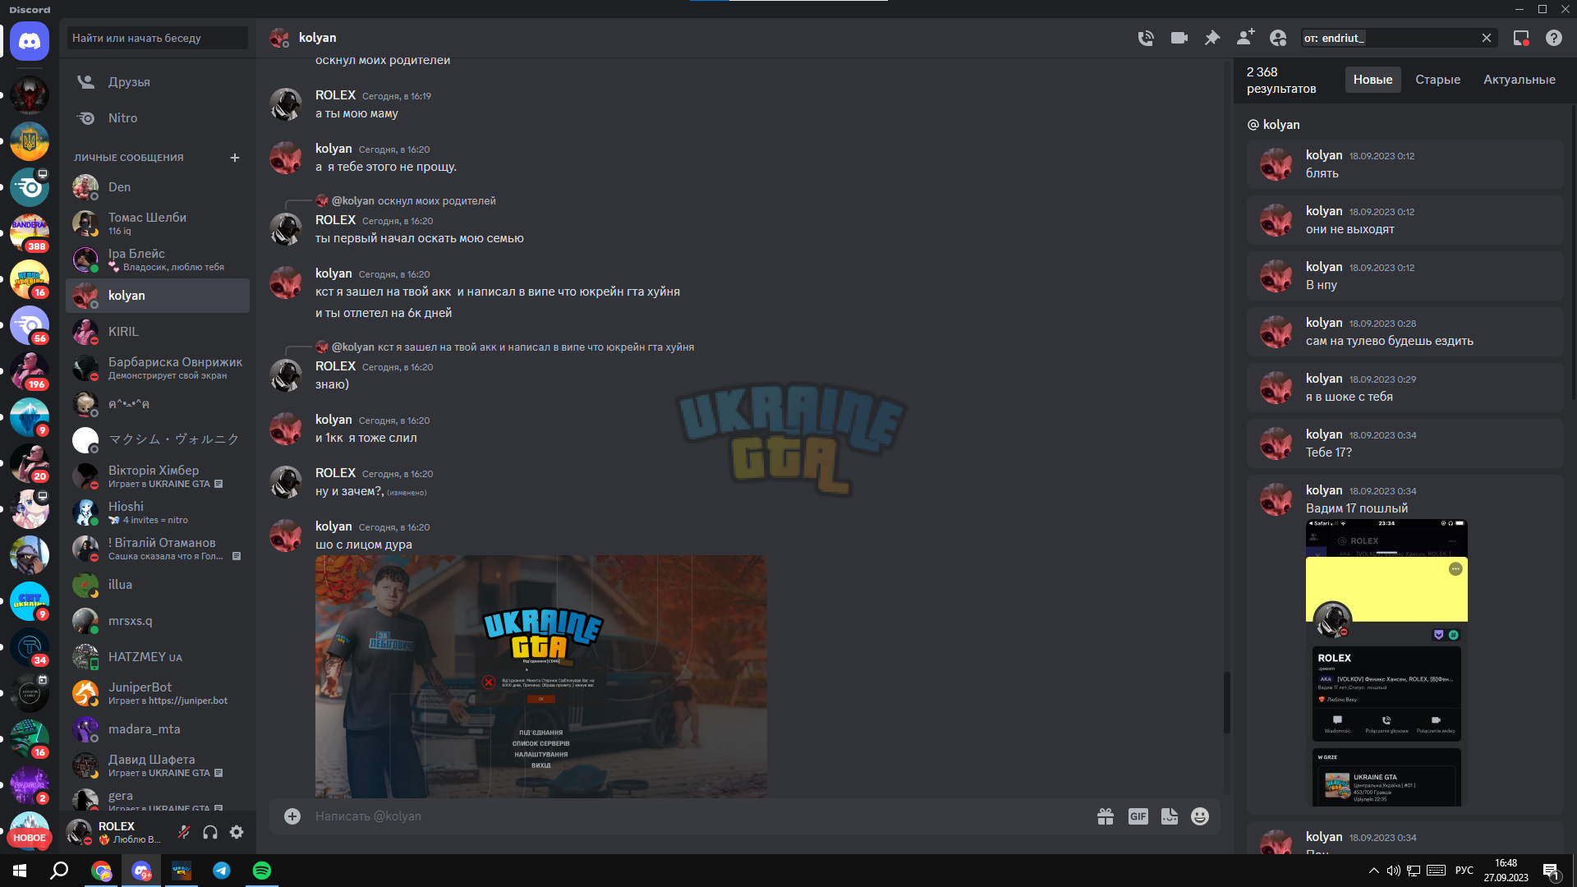Jump to search result 'сам на тулево будешь ездить'
The width and height of the screenshot is (1577, 887).
(x=1405, y=332)
